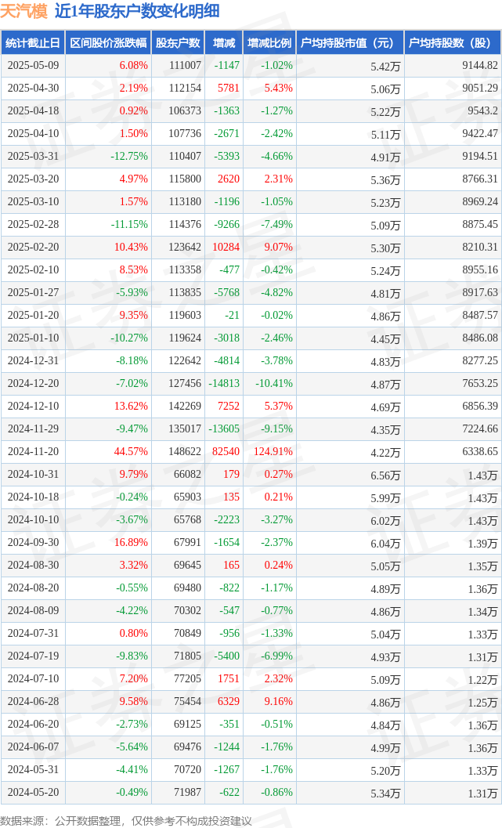Click the 户均持股市值（元） header
This screenshot has height=828, width=502.
pos(350,43)
